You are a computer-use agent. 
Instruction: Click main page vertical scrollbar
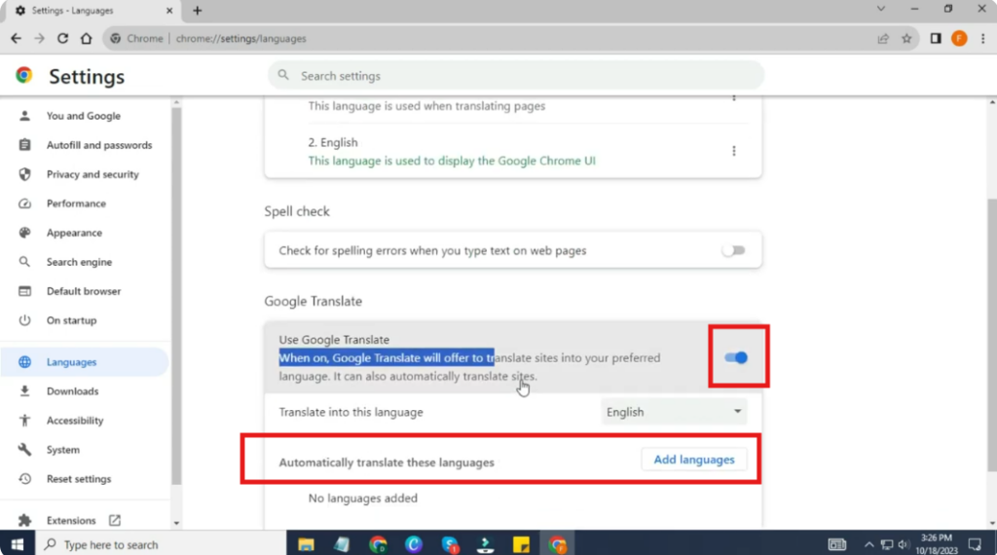pyautogui.click(x=992, y=334)
